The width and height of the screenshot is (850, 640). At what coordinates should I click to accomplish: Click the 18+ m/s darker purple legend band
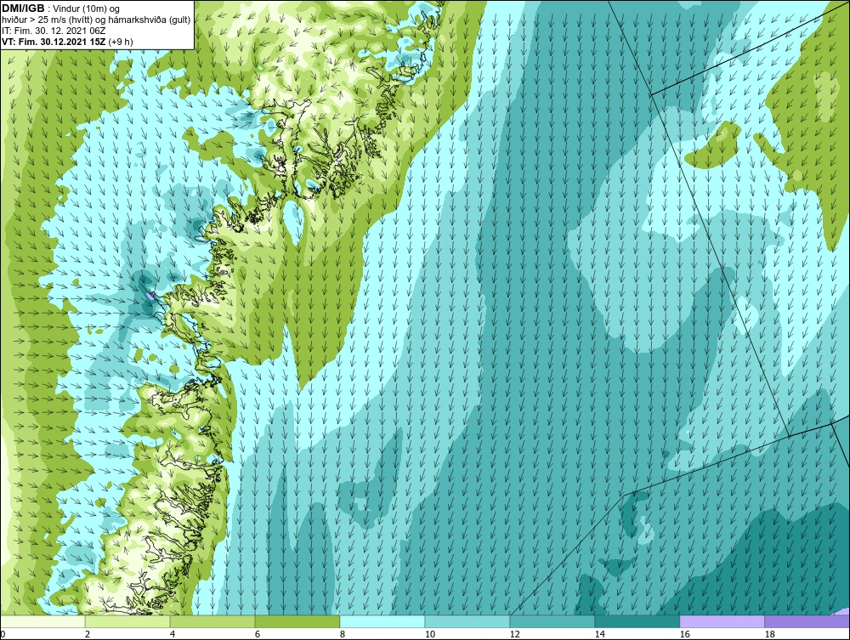point(807,621)
